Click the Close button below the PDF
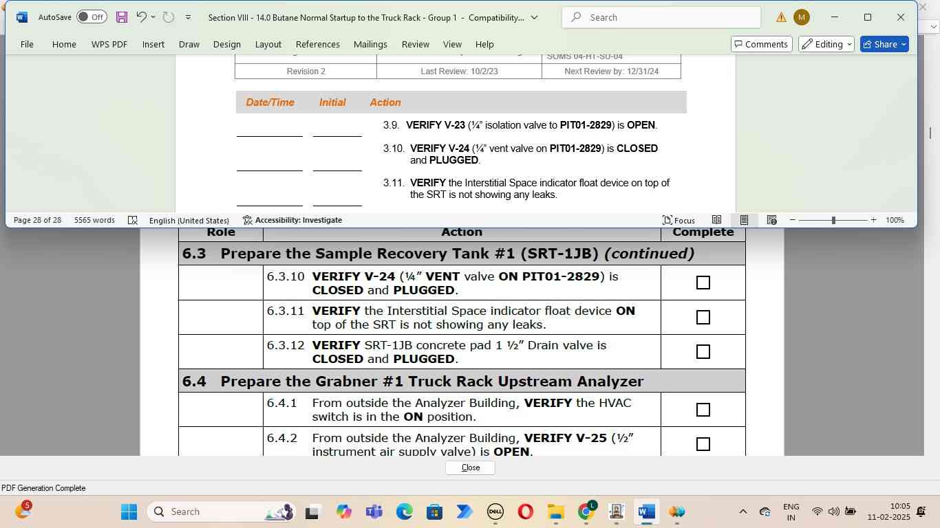 point(470,467)
